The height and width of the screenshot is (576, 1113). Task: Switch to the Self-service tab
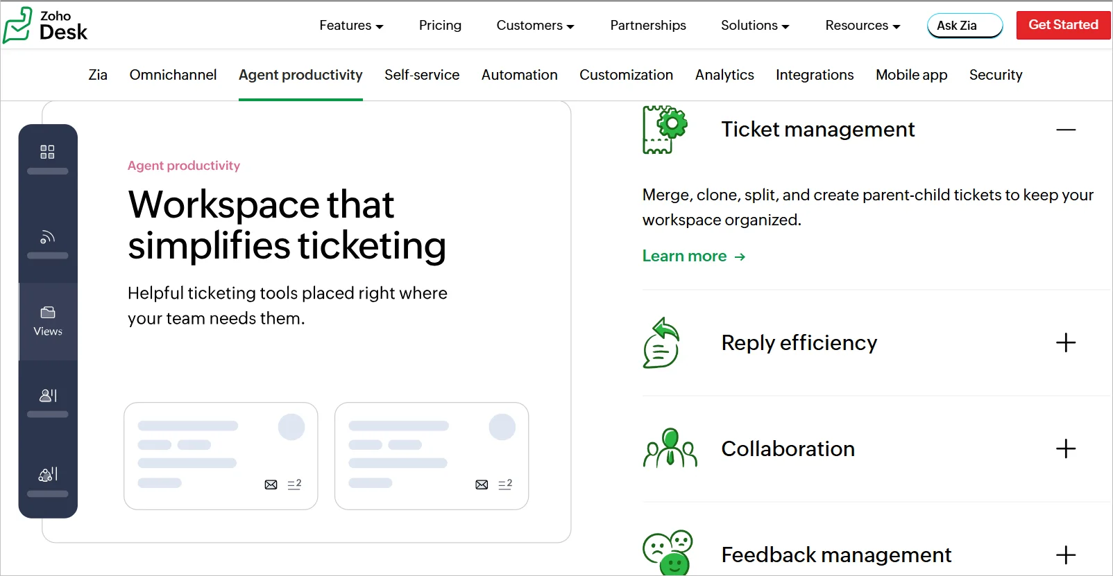coord(422,75)
